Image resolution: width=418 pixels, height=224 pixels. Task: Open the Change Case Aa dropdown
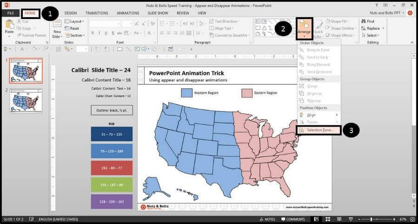point(137,33)
